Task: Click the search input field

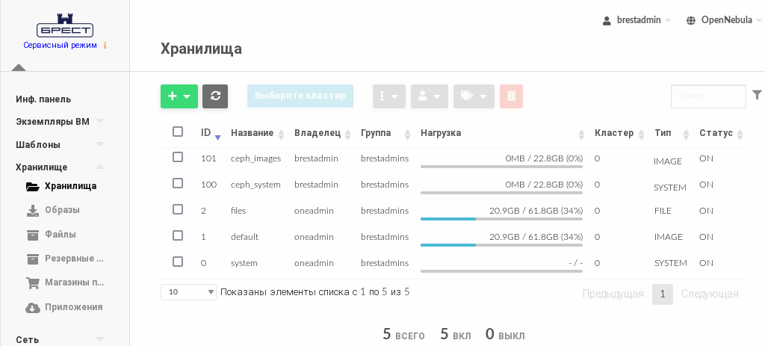Action: coord(707,96)
